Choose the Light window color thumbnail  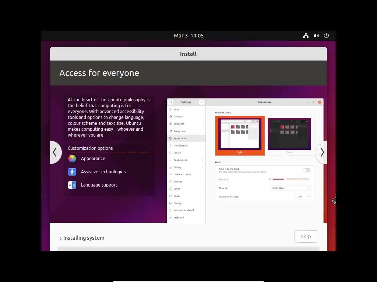coord(240,136)
